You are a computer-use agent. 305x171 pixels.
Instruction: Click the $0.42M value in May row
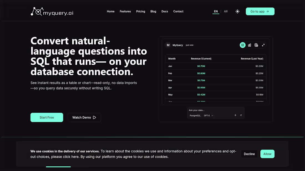point(201,94)
